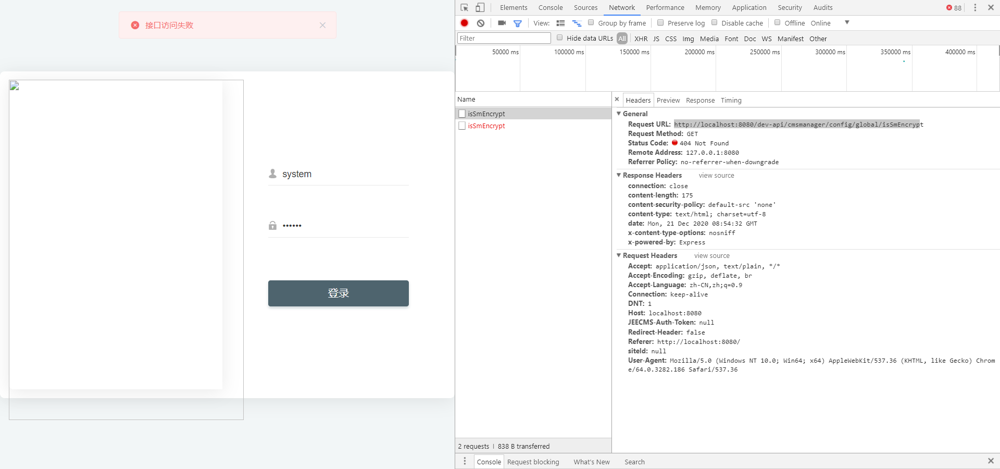Image resolution: width=1000 pixels, height=469 pixels.
Task: Check the Hide data URLs option
Action: pos(560,38)
